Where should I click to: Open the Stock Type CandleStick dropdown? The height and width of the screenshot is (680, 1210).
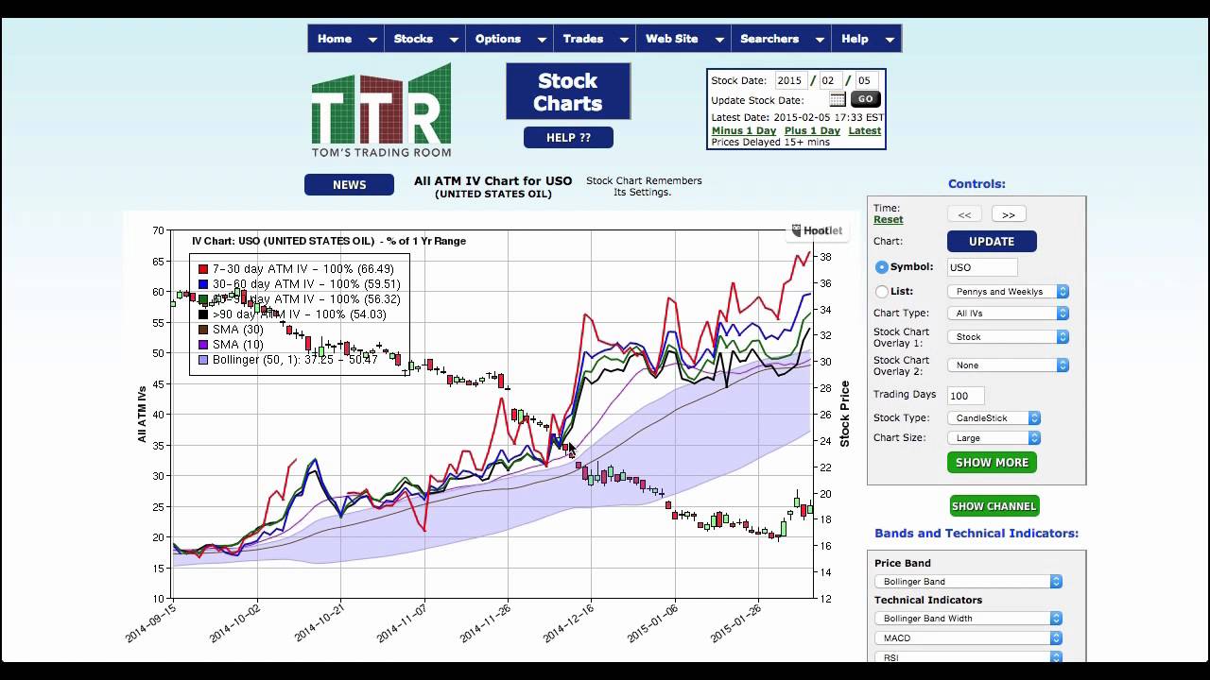click(994, 417)
